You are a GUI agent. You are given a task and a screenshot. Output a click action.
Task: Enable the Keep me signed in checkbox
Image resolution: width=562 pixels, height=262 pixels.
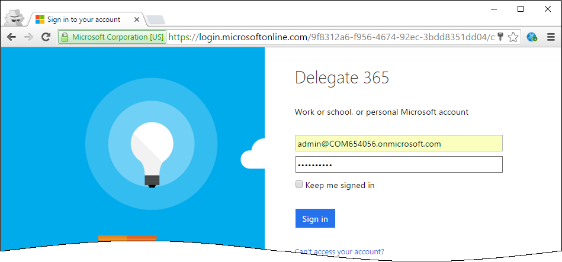click(299, 185)
